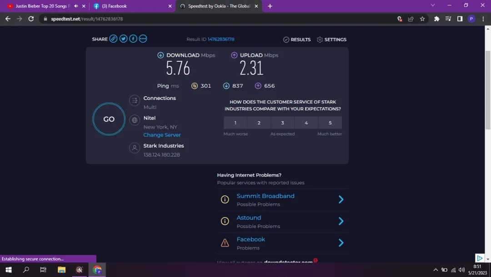This screenshot has width=491, height=277.
Task: Go back to previous page
Action: [8, 19]
